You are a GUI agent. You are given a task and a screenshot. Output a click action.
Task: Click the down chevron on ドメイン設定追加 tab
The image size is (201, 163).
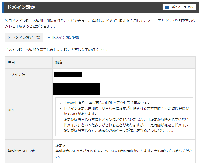click(x=49, y=38)
